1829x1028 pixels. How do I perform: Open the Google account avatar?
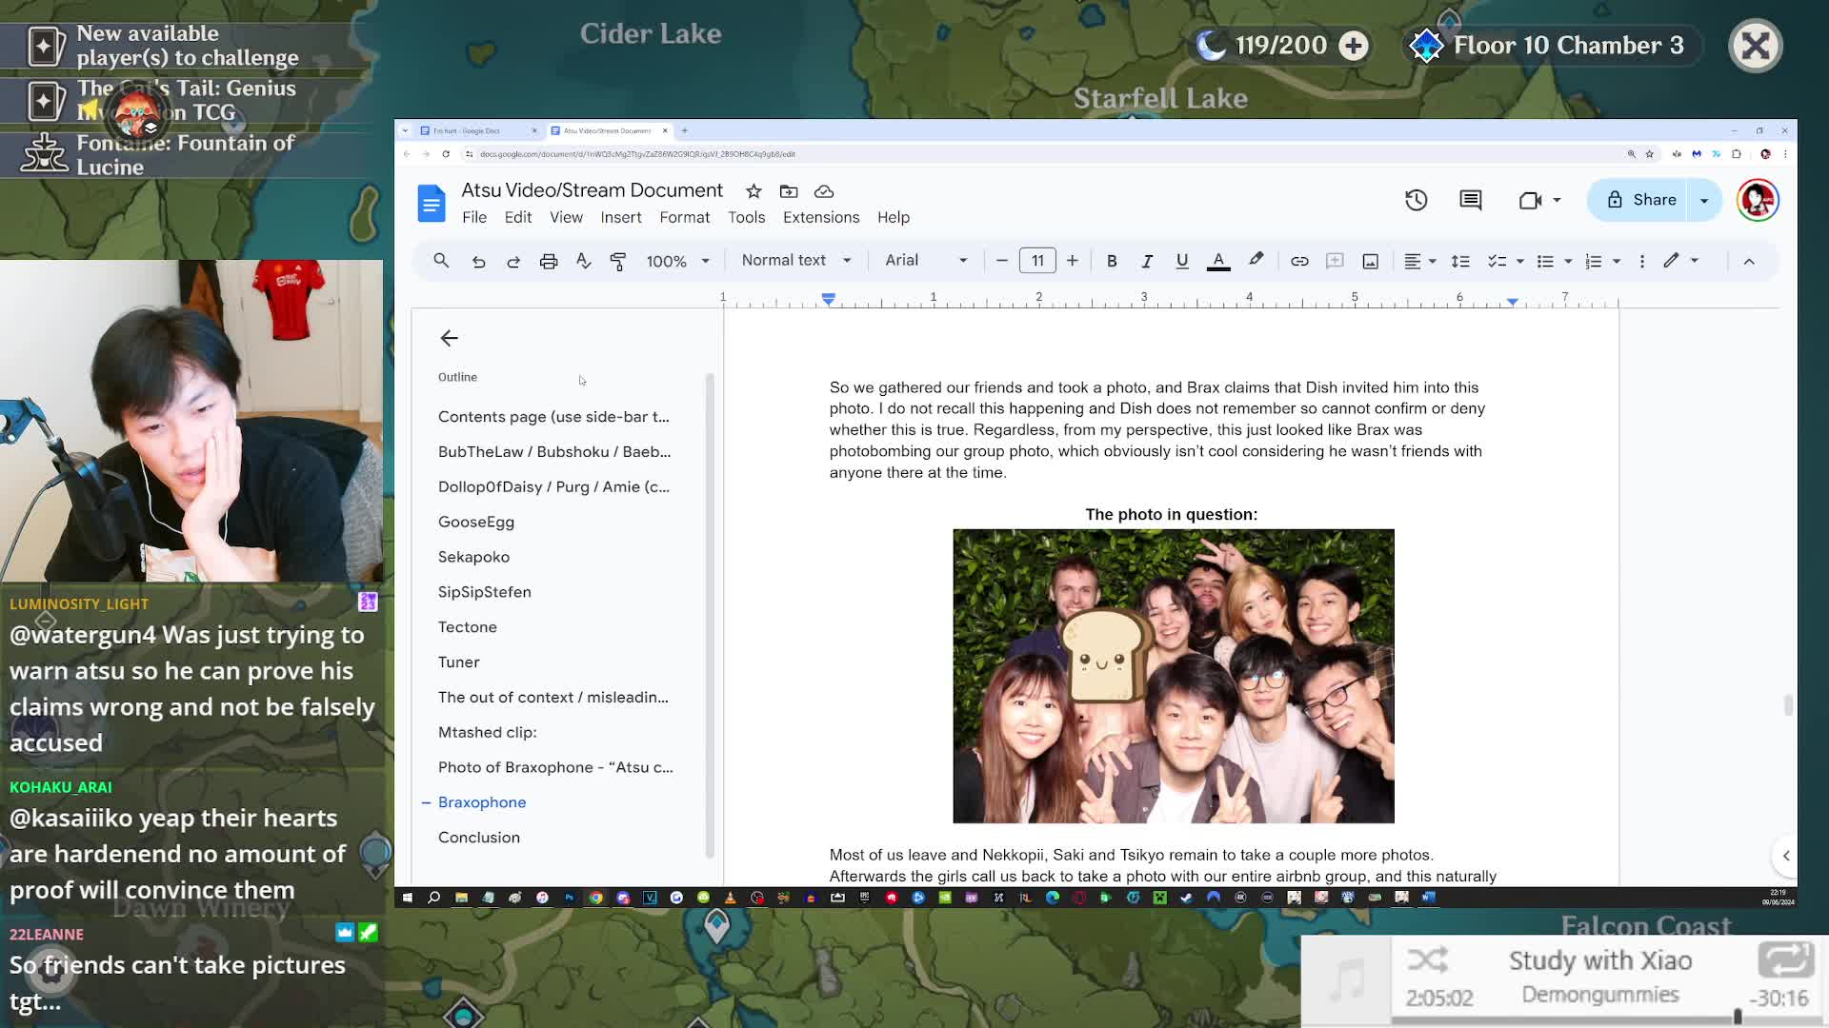(1758, 200)
